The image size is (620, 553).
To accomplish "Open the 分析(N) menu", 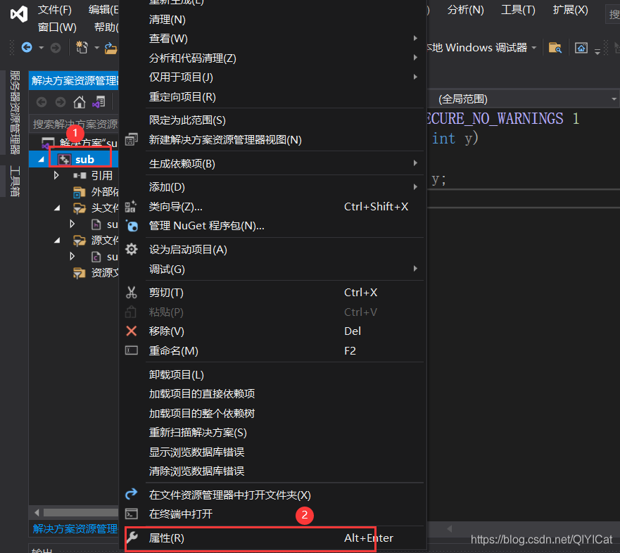I will [465, 10].
